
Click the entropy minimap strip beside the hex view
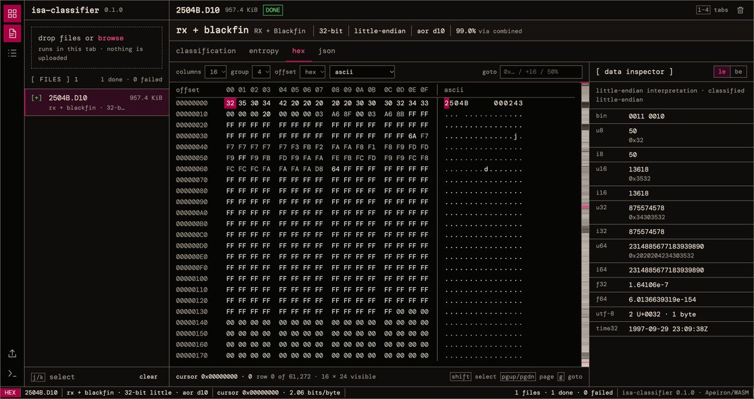(586, 224)
